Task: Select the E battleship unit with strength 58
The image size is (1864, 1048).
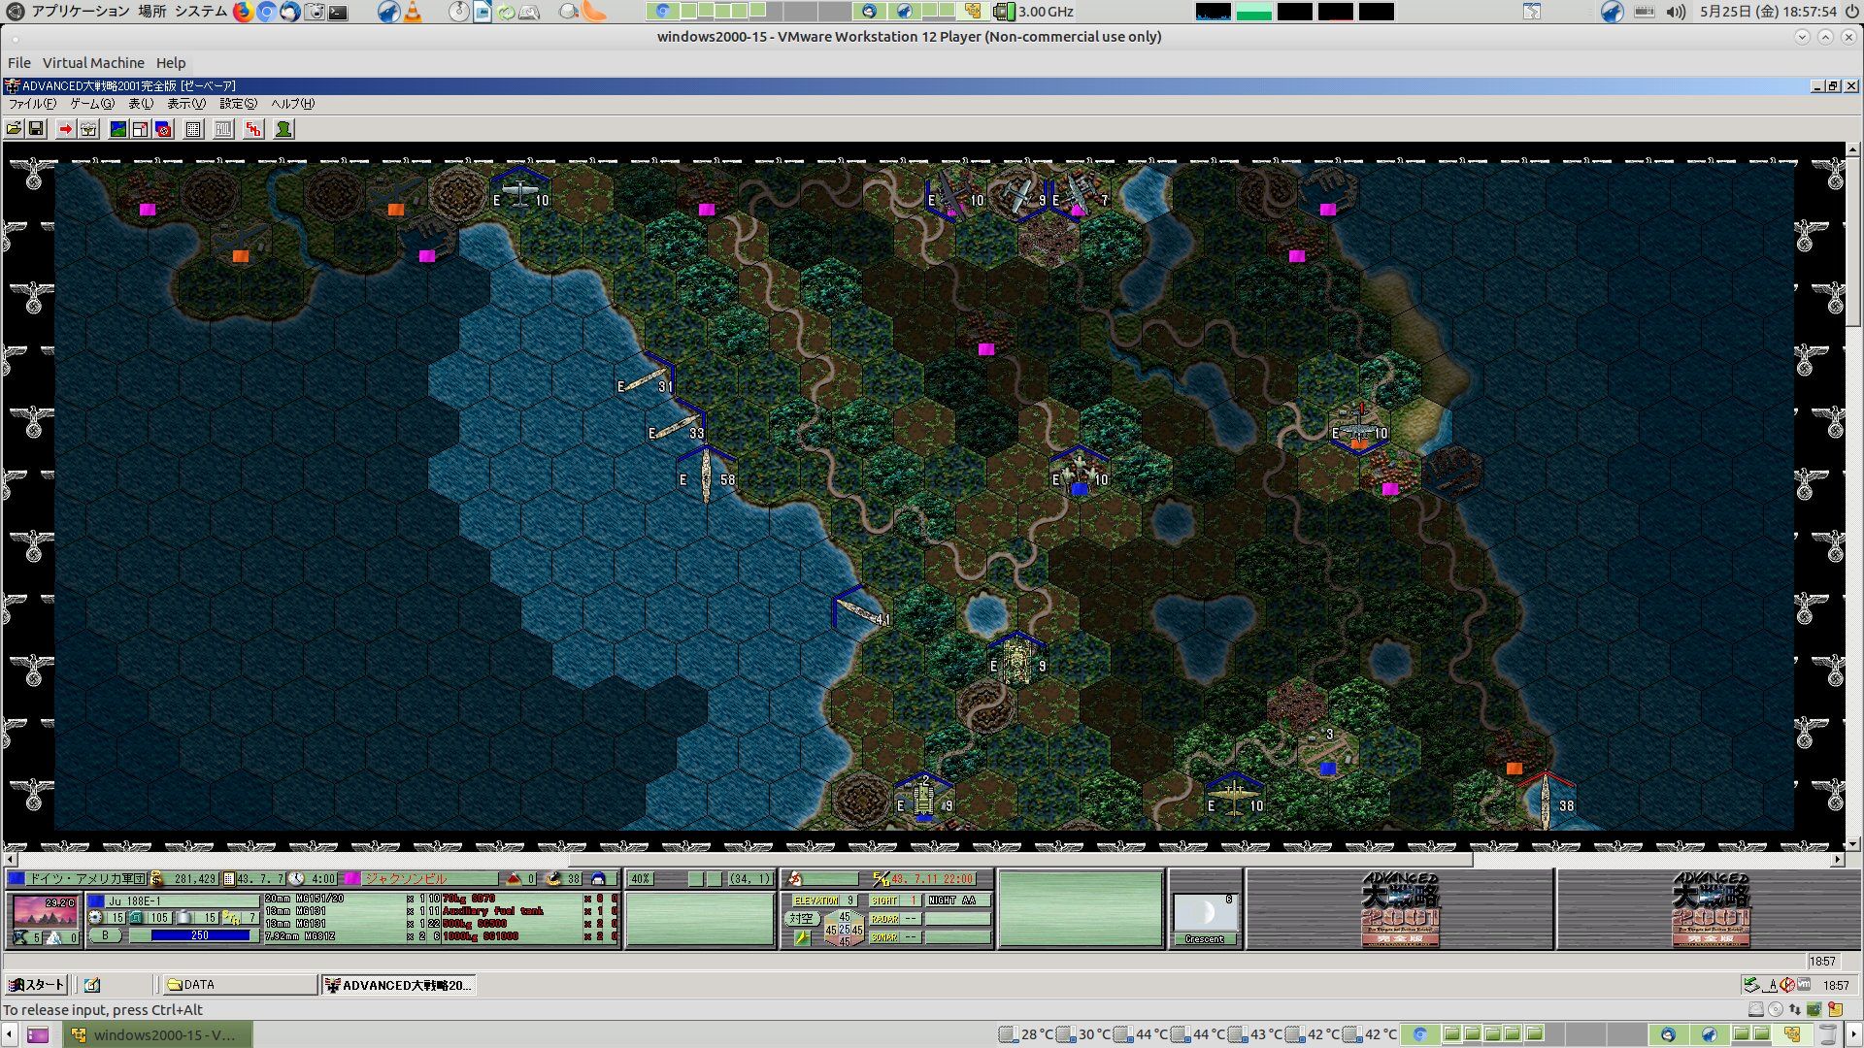Action: coord(706,475)
